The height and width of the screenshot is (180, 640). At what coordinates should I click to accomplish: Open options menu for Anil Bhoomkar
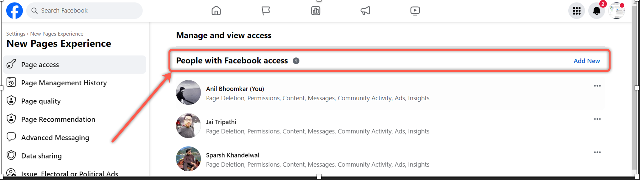coord(597,86)
